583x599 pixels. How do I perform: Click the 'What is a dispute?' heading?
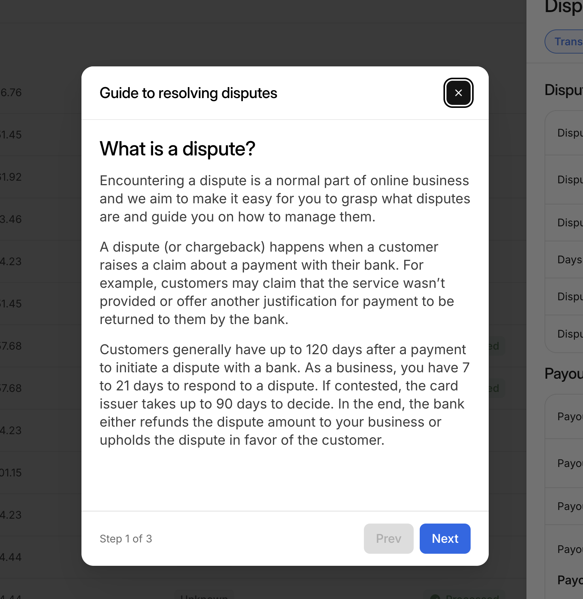(x=177, y=149)
